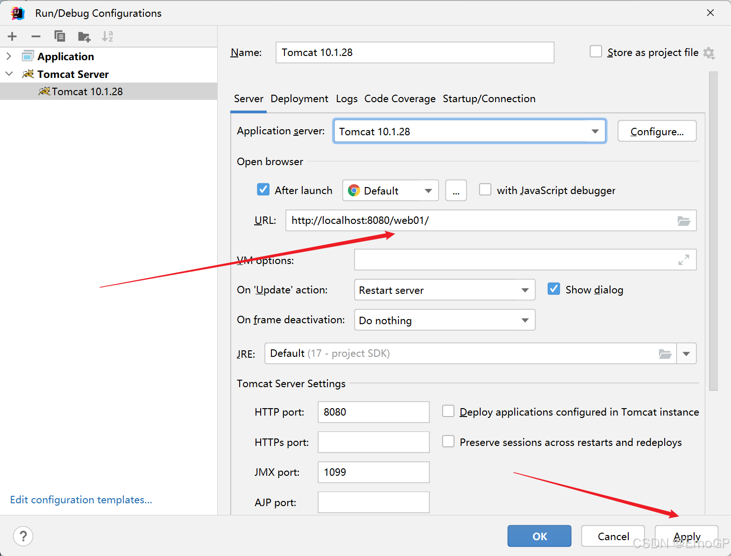The image size is (731, 556).
Task: Select the Application tree label
Action: (66, 56)
